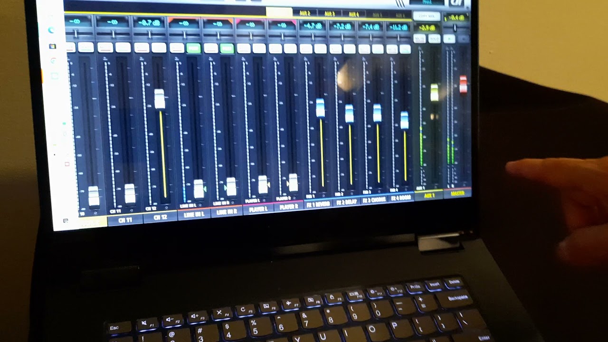
Task: Select the CH 12 channel label
Action: pos(161,218)
